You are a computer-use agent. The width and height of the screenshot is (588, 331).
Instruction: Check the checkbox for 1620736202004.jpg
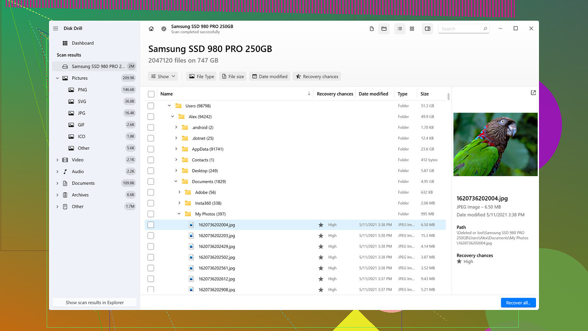(x=151, y=224)
